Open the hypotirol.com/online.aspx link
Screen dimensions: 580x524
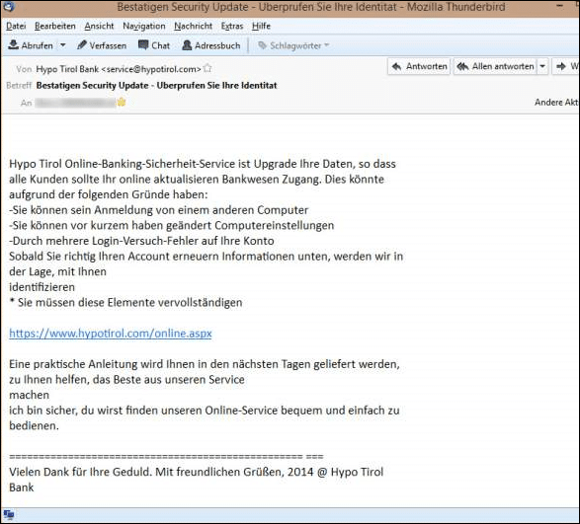click(111, 334)
